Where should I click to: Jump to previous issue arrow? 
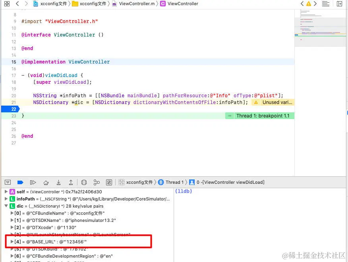tap(302, 4)
